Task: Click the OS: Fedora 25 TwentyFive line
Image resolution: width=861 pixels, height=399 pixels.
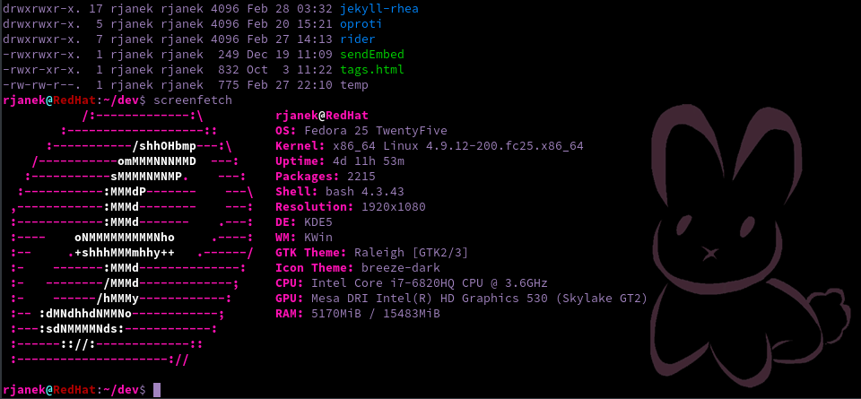Action: [361, 131]
